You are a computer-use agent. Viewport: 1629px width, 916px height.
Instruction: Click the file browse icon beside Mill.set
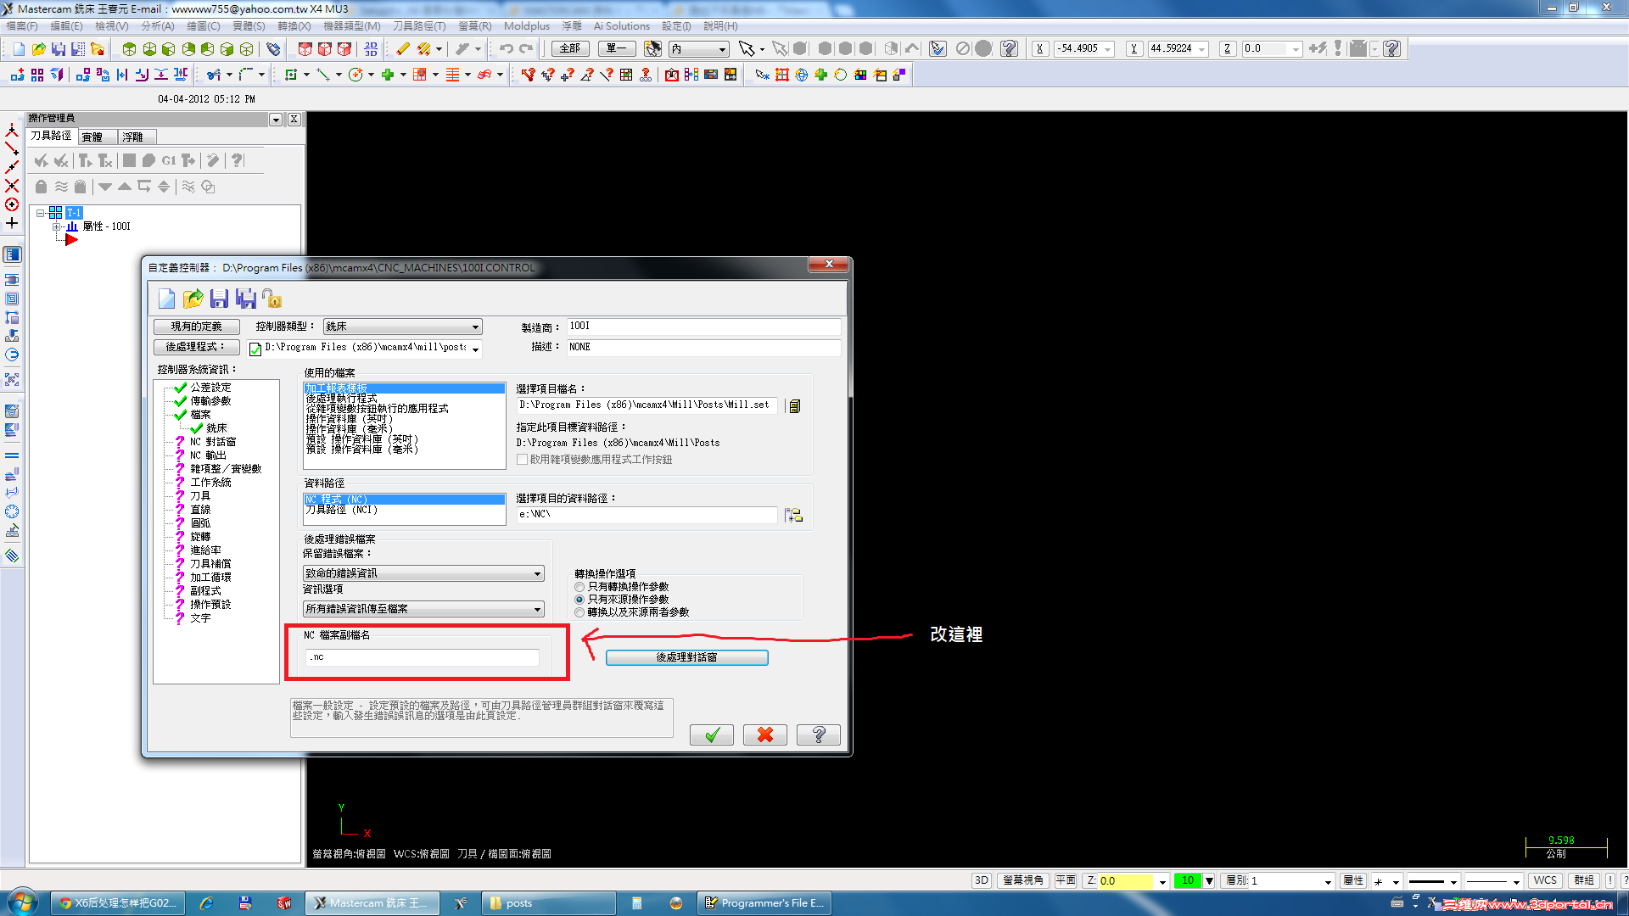click(794, 406)
